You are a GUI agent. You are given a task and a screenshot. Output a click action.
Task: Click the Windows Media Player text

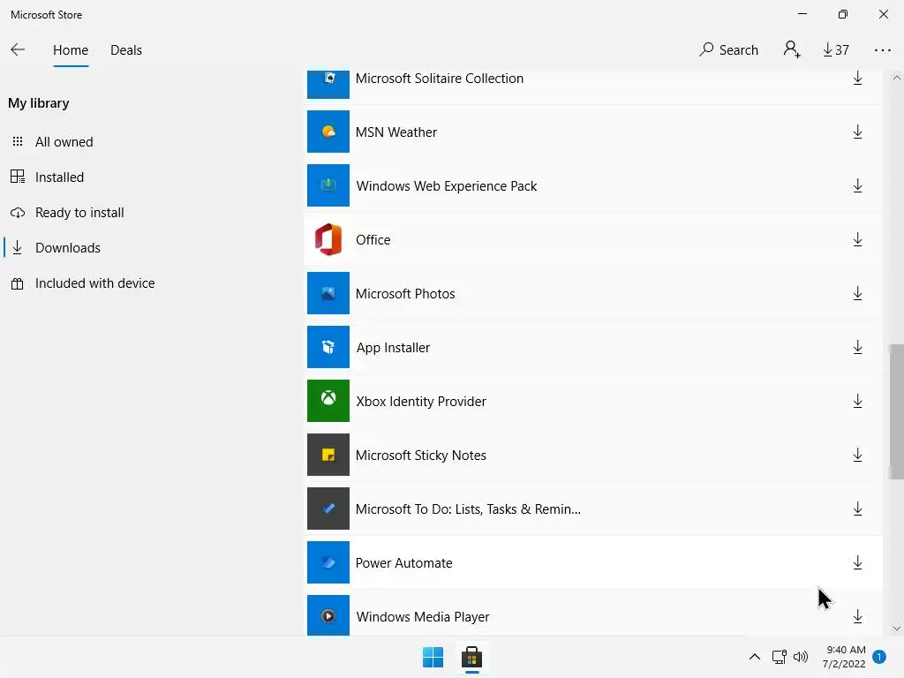423,617
